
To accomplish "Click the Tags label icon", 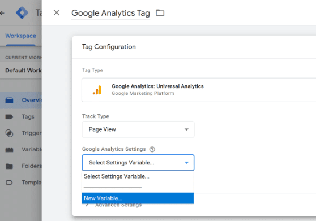I will 9,116.
